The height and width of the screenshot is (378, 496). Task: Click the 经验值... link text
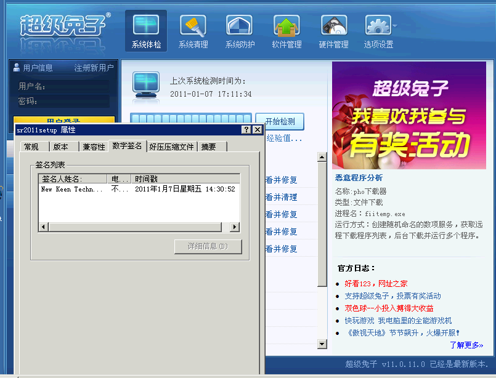284,138
